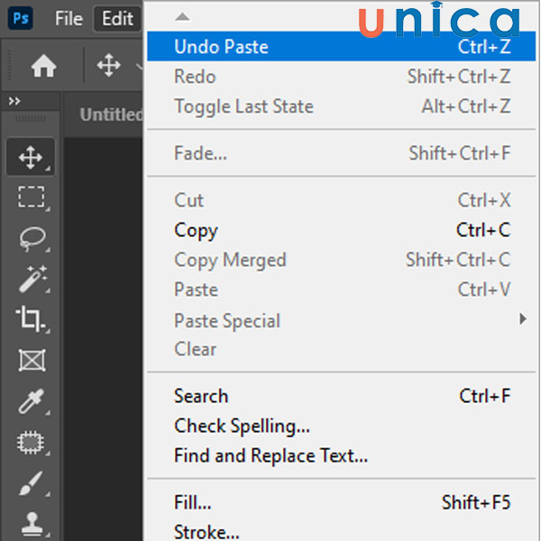Choose Copy from the Edit menu
541x541 pixels.
(x=196, y=230)
